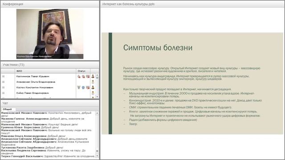Click user avatar icon in Кийко Павел row
Viewport: 285px width, 160px height.
(93, 93)
